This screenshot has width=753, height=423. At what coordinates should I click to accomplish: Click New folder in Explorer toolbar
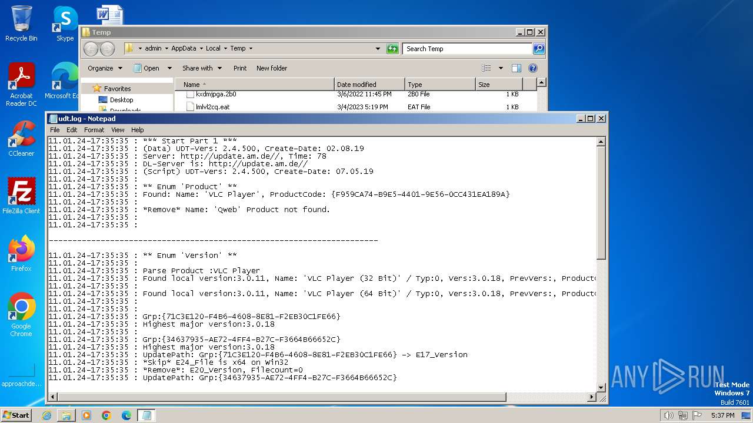(272, 68)
